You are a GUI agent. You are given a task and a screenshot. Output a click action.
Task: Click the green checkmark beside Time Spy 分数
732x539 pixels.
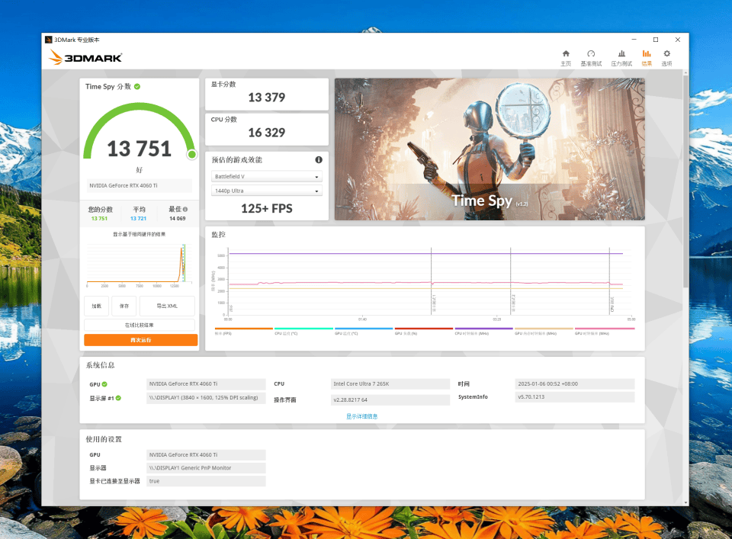click(x=137, y=87)
